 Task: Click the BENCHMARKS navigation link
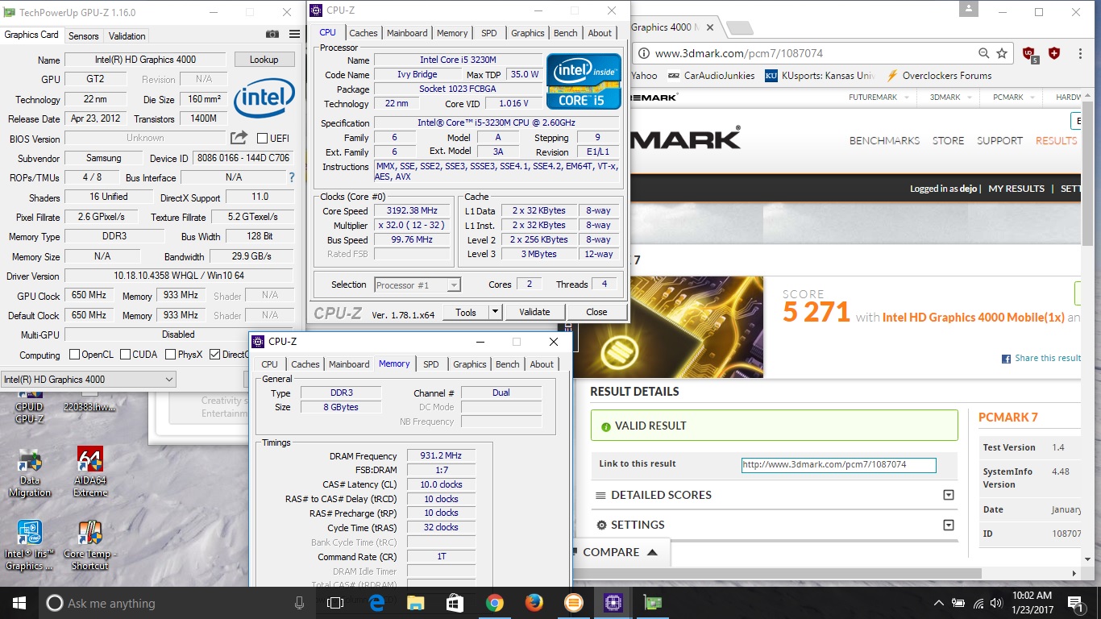click(884, 140)
